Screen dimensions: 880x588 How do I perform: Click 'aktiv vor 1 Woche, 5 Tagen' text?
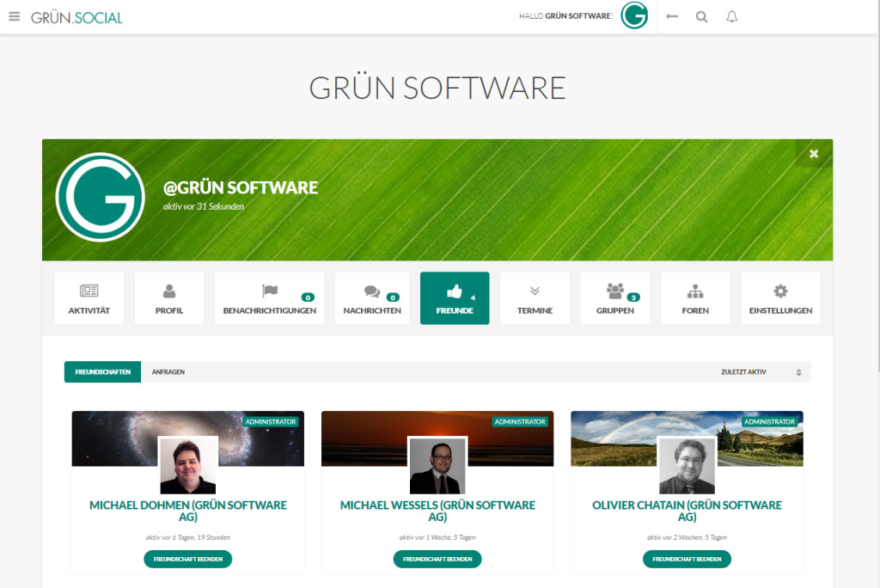[437, 537]
